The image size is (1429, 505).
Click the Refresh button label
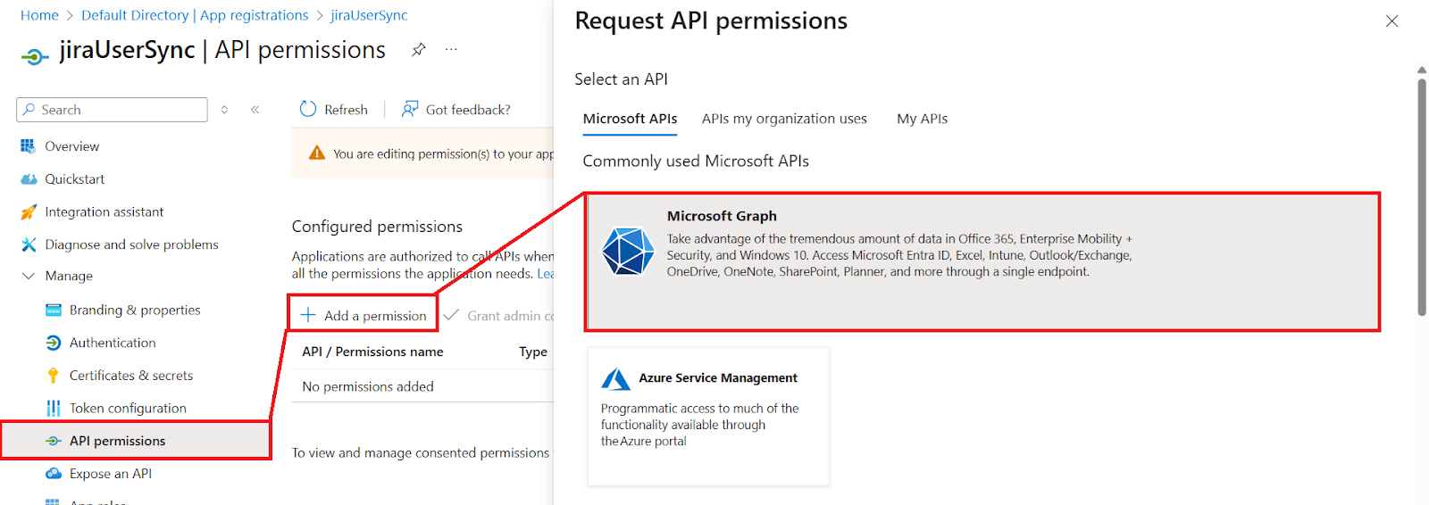pyautogui.click(x=346, y=110)
